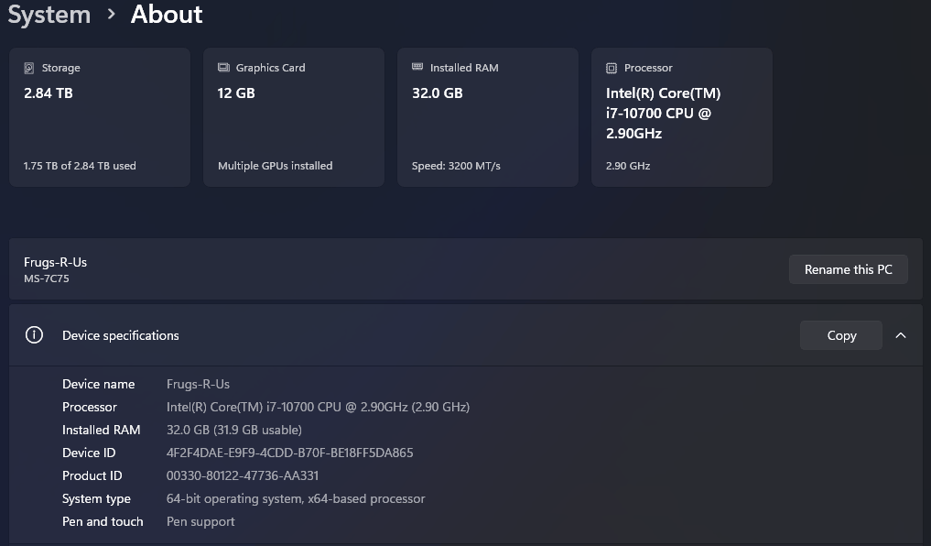Select the text '1.75 TB of 2.84 TB used'
This screenshot has height=546, width=931.
[80, 166]
